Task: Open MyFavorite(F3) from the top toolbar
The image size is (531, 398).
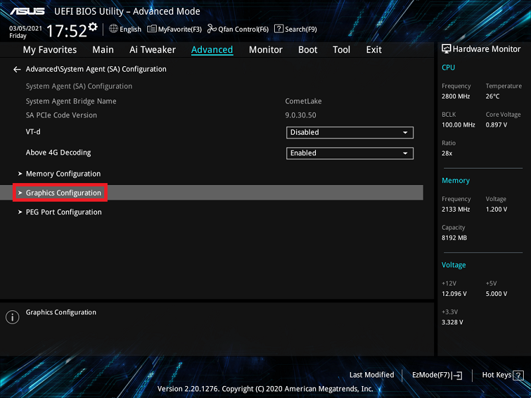Action: point(175,29)
